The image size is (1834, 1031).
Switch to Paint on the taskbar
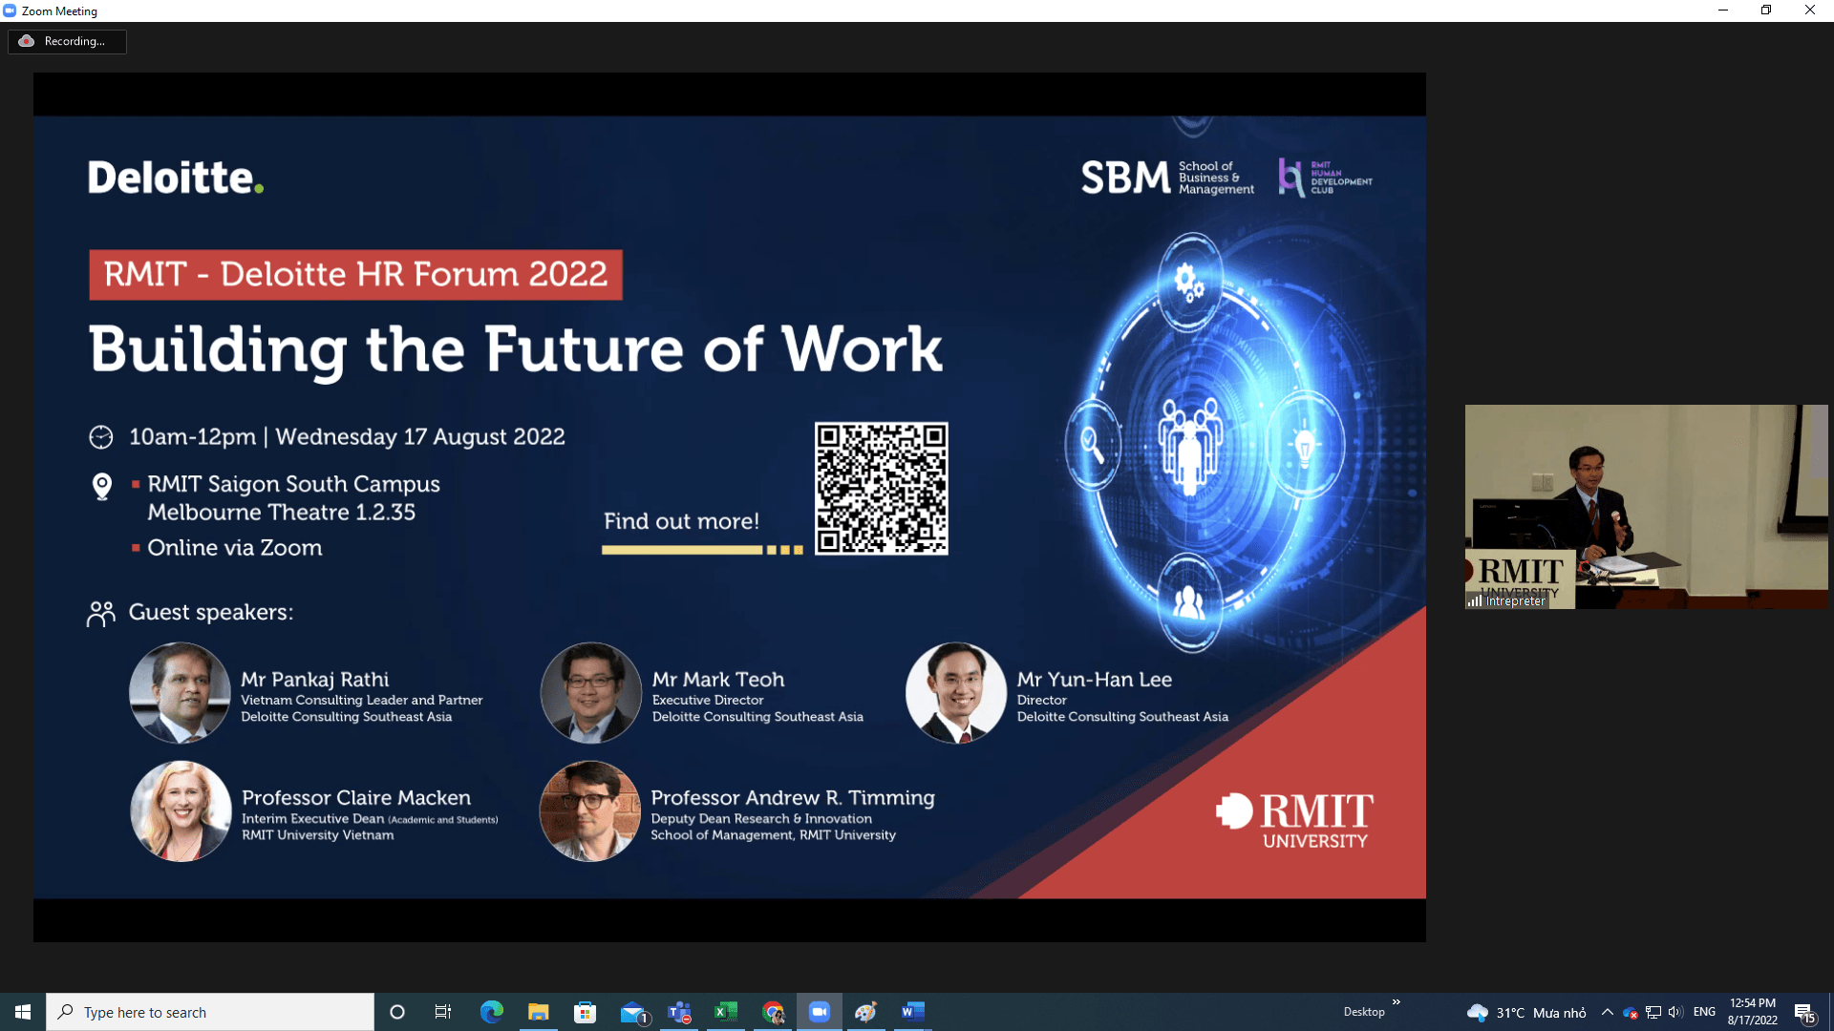click(866, 1012)
